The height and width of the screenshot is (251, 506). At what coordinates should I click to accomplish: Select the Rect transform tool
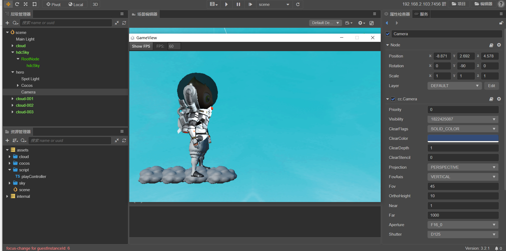click(35, 4)
